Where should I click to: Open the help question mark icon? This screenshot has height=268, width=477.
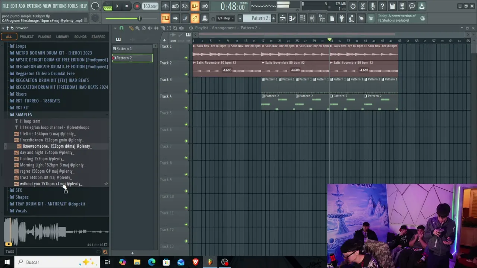tap(382, 6)
